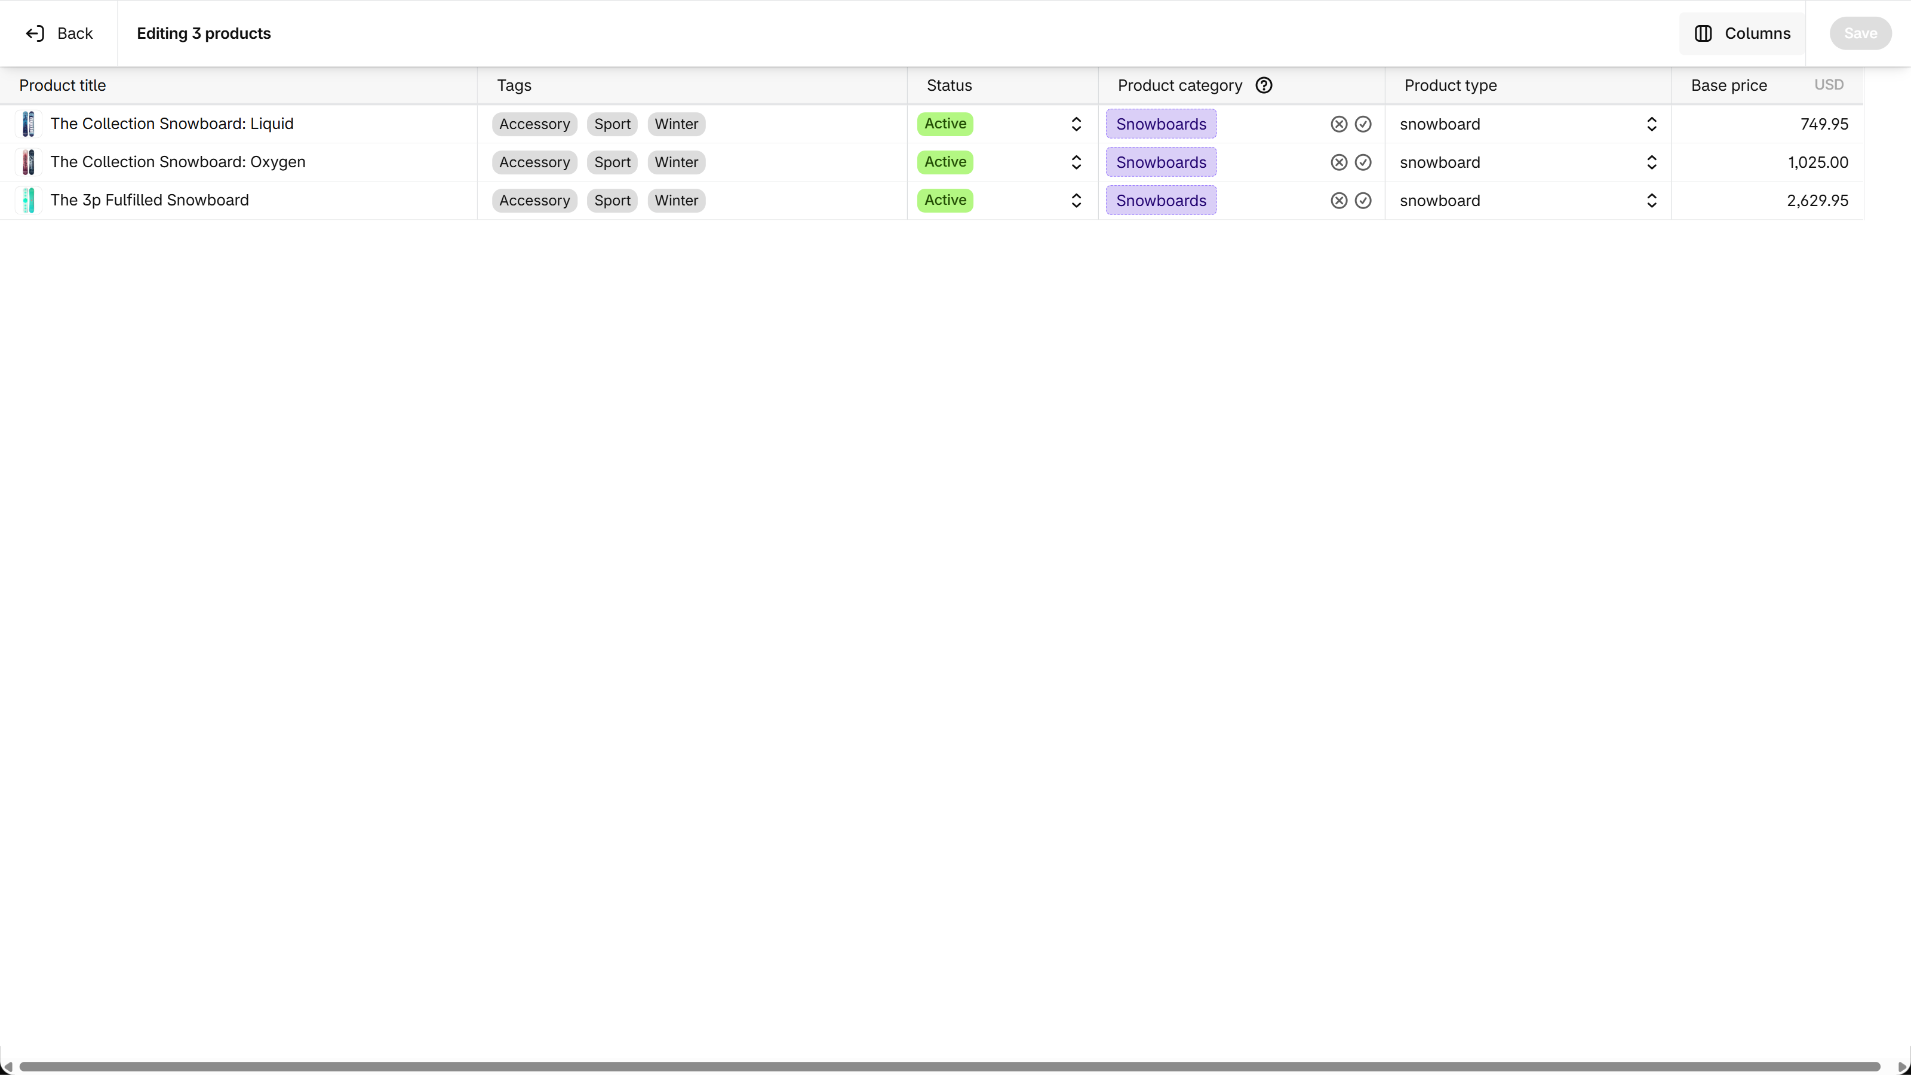1911x1075 pixels.
Task: Click the Sport tag in Oxygen row
Action: click(612, 162)
